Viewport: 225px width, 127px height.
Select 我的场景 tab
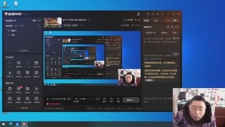point(9,26)
